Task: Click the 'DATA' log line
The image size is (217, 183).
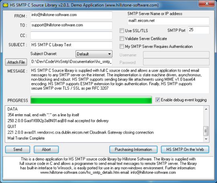Action: click(x=12, y=109)
